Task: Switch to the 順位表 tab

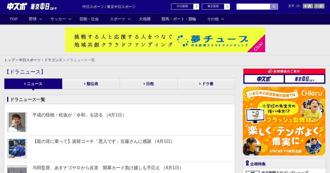Action: pos(91,84)
